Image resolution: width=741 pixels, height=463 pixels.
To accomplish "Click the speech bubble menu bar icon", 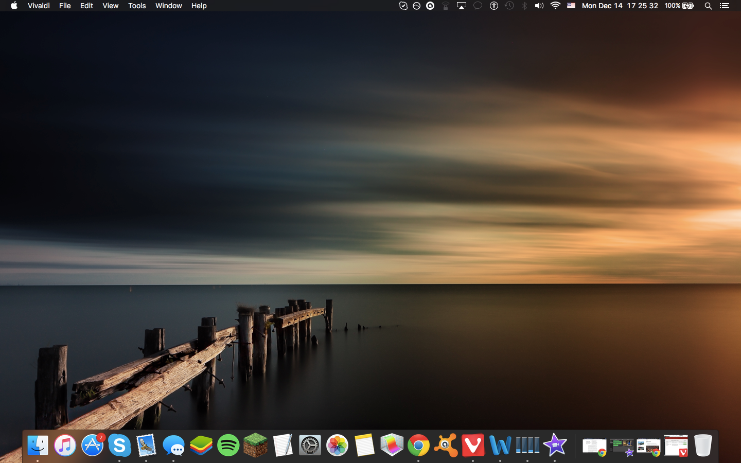I will click(x=478, y=6).
